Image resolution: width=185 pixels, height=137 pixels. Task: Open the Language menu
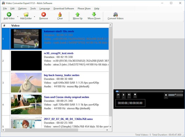(45, 8)
